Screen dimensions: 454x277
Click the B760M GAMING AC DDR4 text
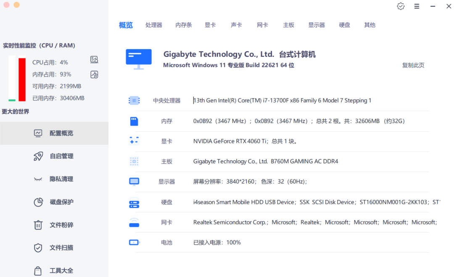click(266, 161)
